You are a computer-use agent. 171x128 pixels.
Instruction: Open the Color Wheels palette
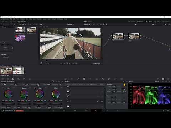[x=13, y=79]
